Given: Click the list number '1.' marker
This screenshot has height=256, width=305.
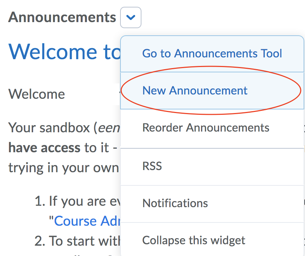Looking at the screenshot, I should tap(40, 202).
